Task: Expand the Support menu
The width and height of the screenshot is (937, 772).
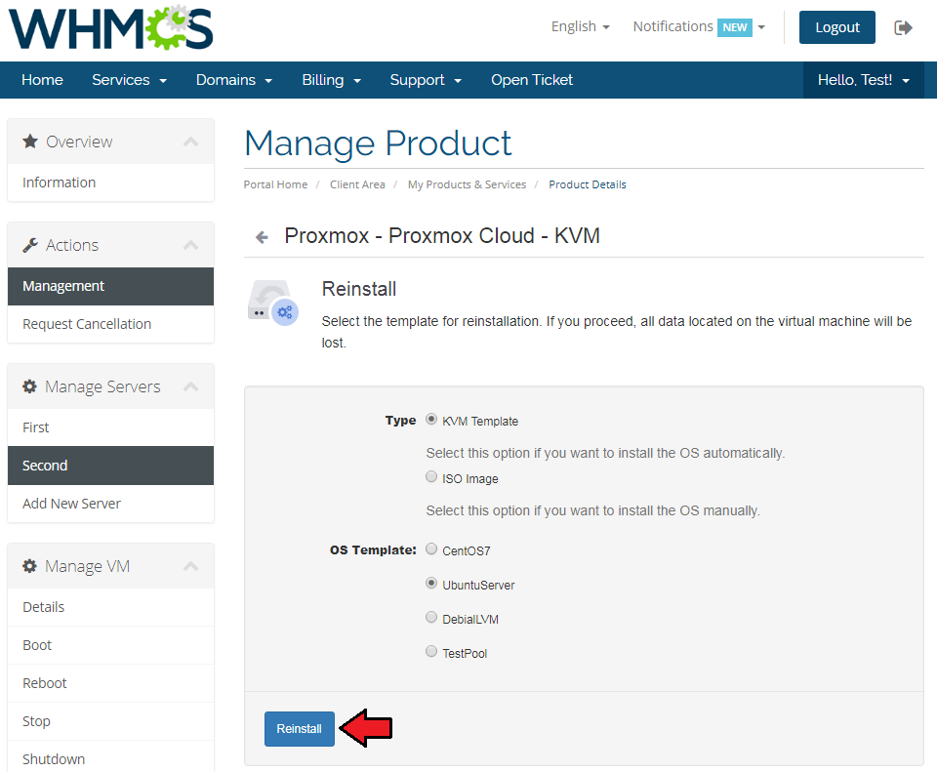Action: pyautogui.click(x=426, y=80)
